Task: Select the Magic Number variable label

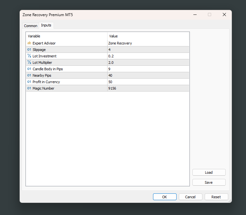Action: (x=44, y=88)
